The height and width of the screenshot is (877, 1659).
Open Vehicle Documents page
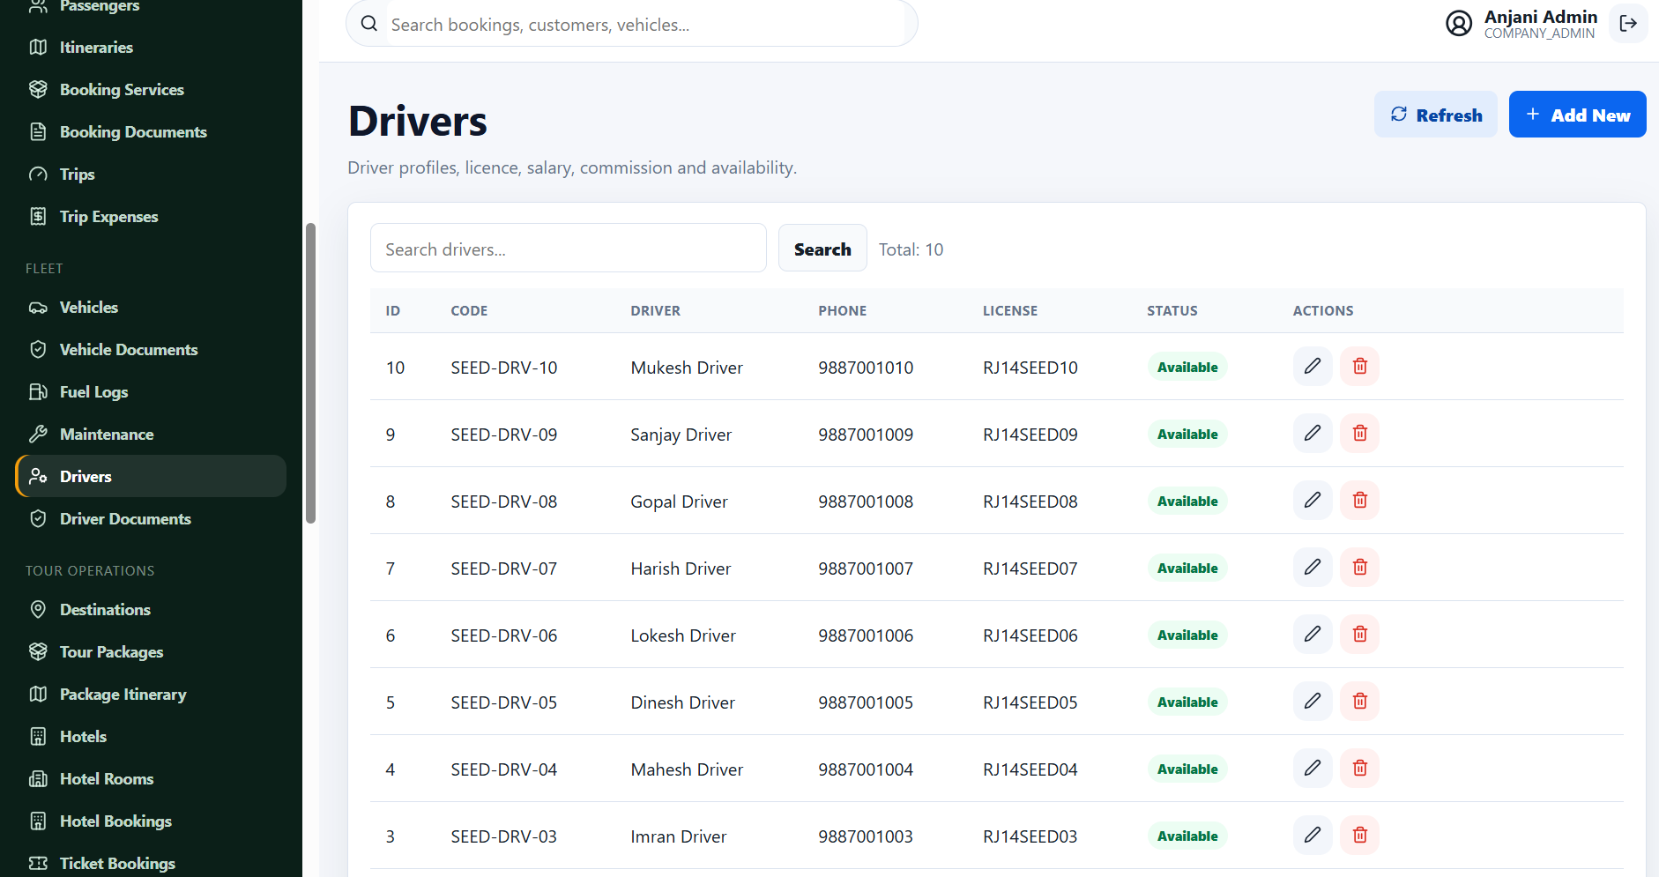151,350
